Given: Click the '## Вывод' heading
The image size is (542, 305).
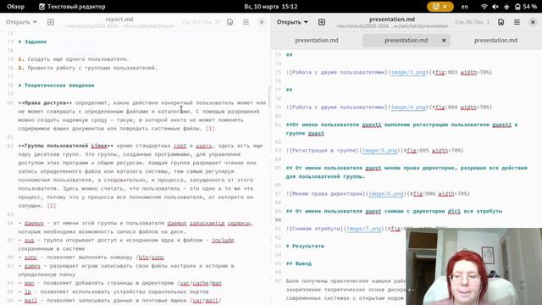Looking at the screenshot, I should (299, 263).
